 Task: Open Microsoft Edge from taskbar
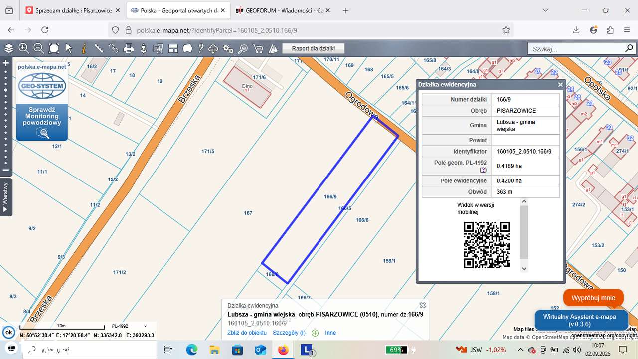tap(192, 350)
